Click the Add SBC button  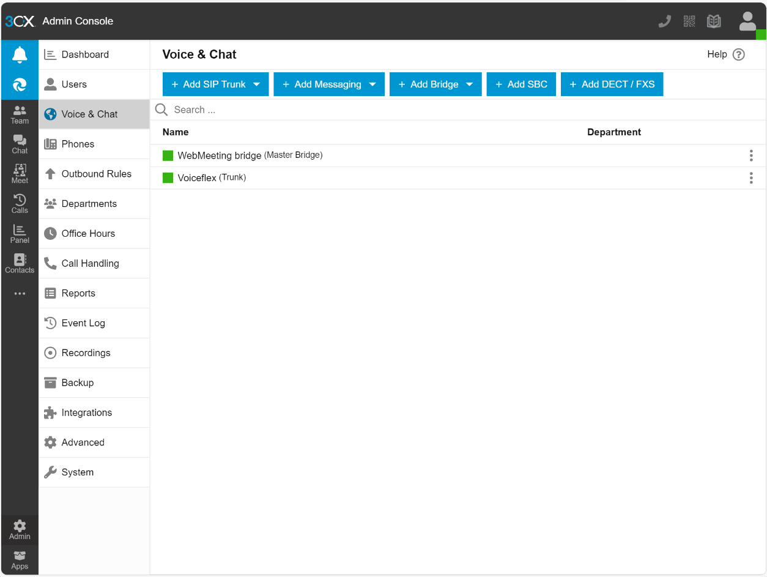521,84
